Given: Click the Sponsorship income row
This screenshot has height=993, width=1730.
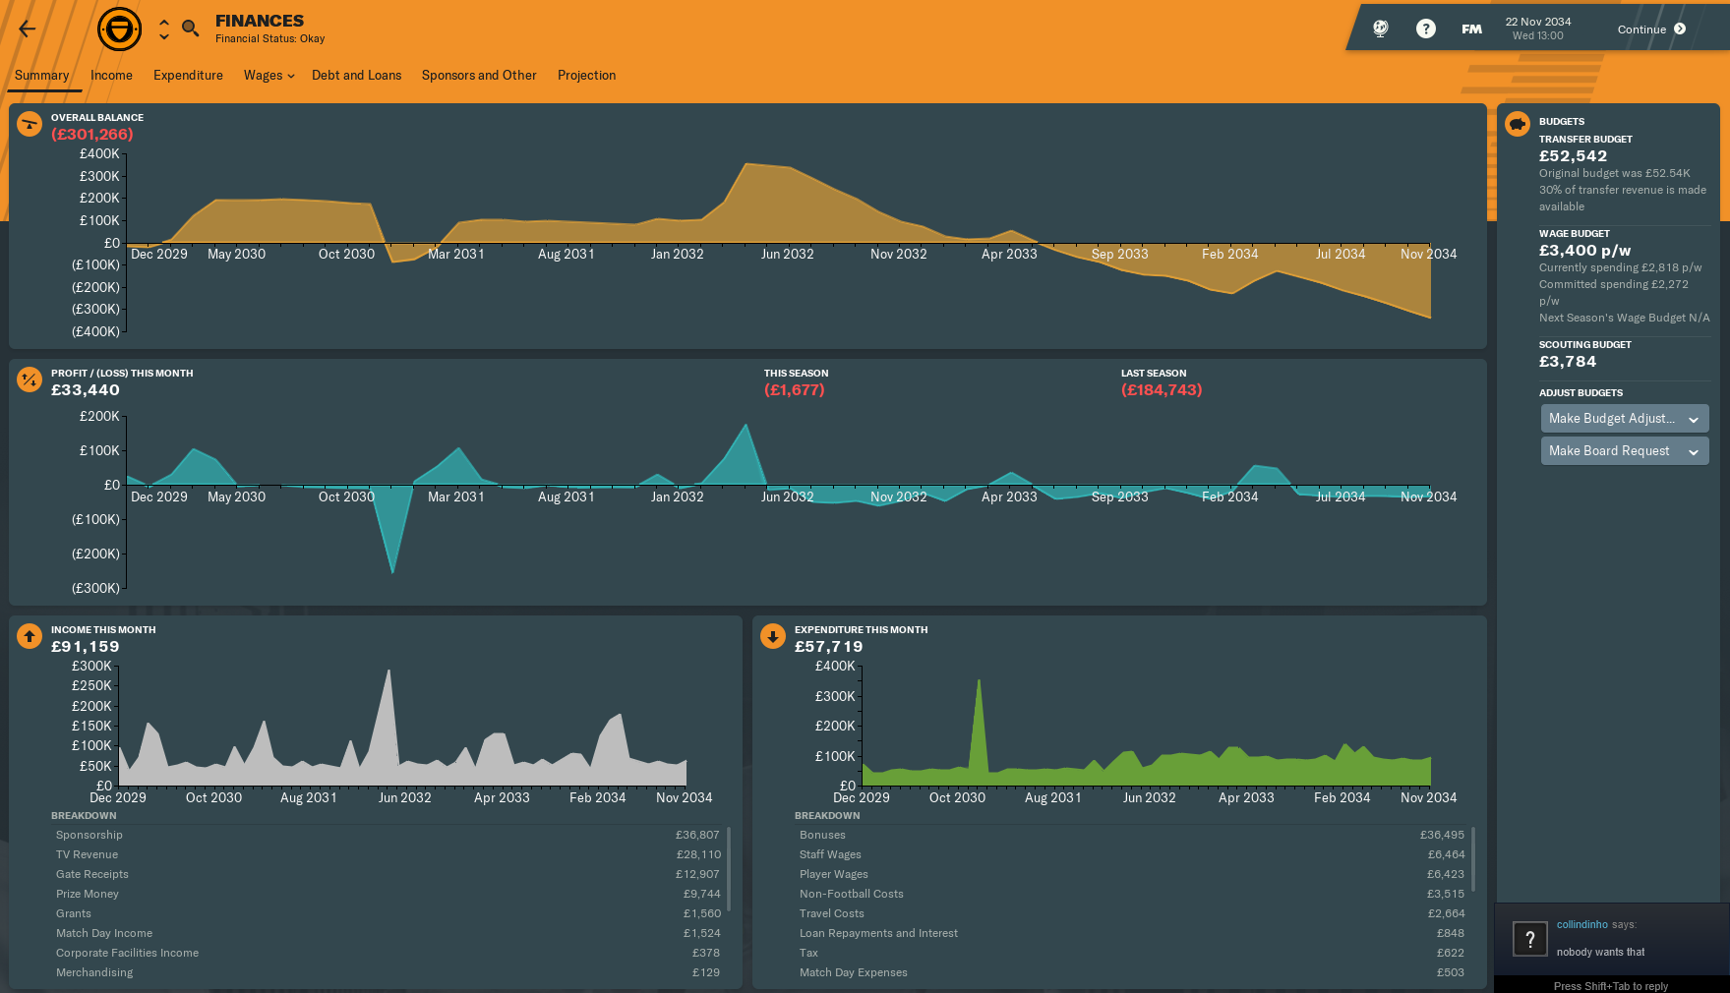Looking at the screenshot, I should (x=388, y=835).
